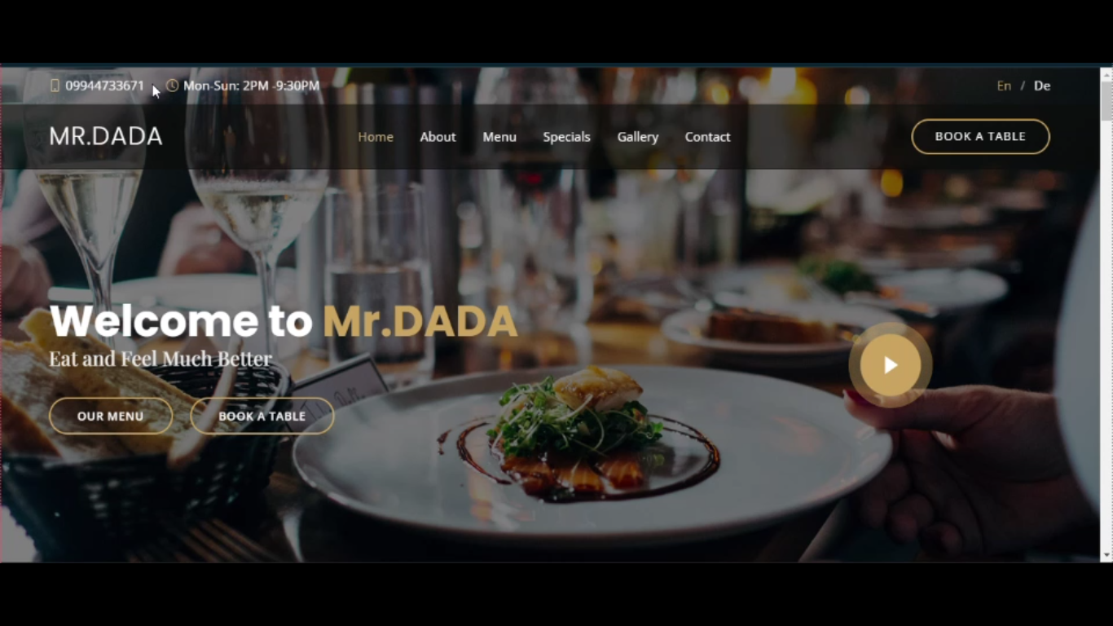
Task: Go to the About section
Action: pos(438,137)
